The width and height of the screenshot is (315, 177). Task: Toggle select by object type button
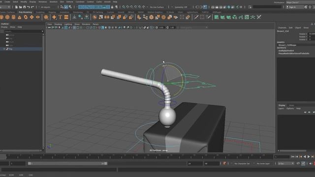click(66, 7)
